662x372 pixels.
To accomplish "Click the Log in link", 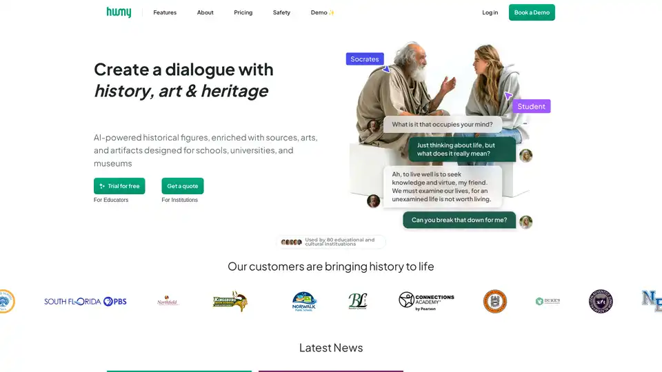I will click(x=490, y=12).
